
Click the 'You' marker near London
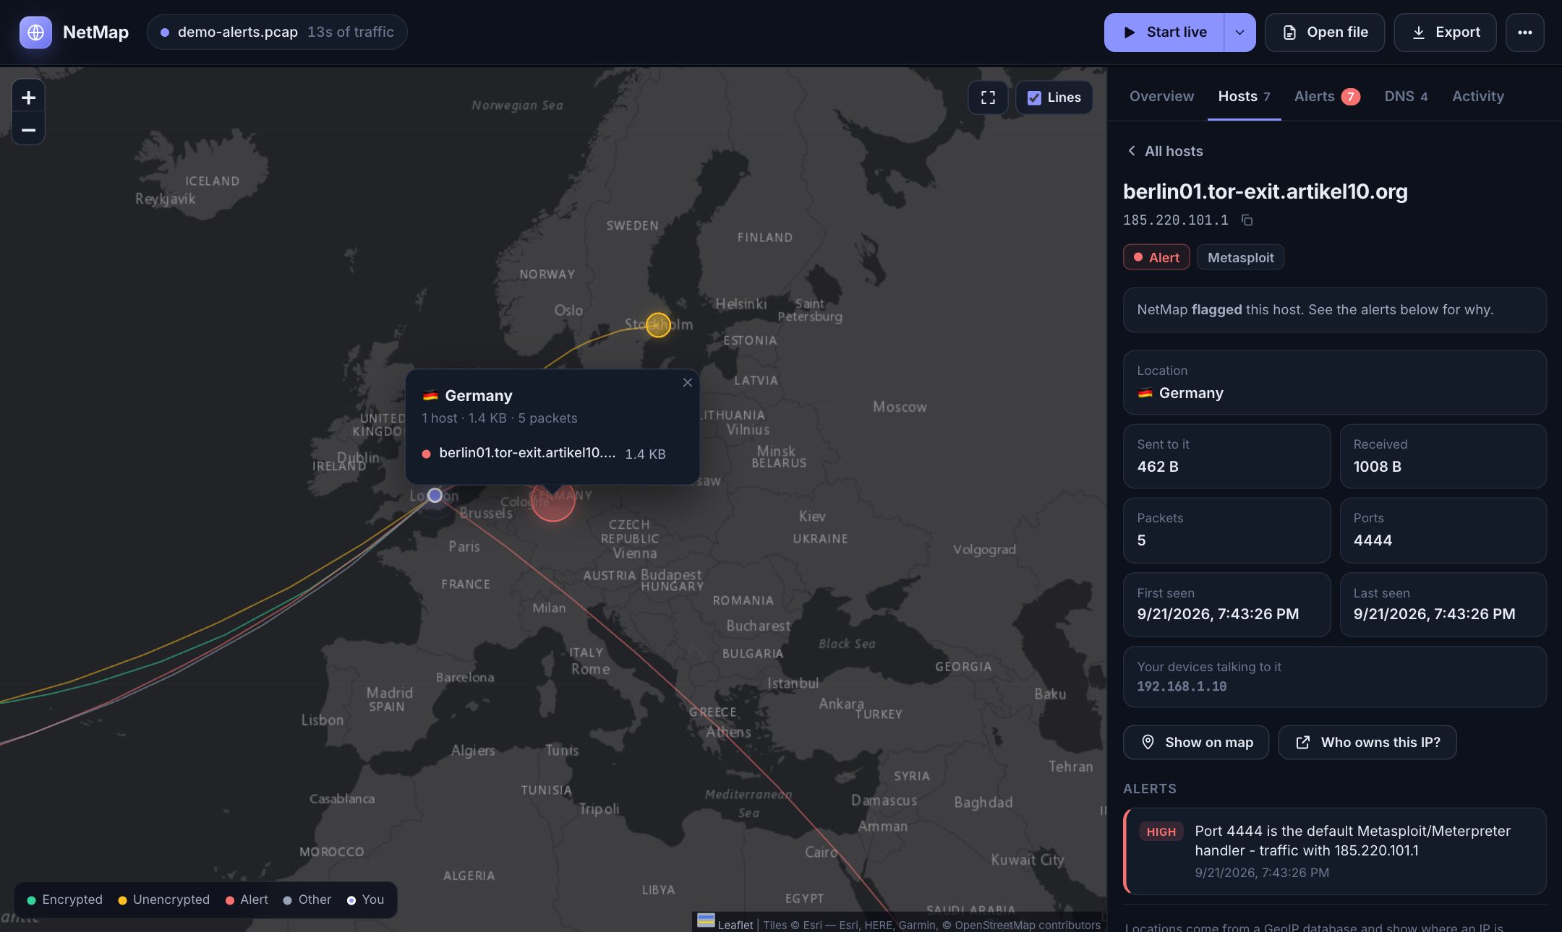[x=435, y=495]
